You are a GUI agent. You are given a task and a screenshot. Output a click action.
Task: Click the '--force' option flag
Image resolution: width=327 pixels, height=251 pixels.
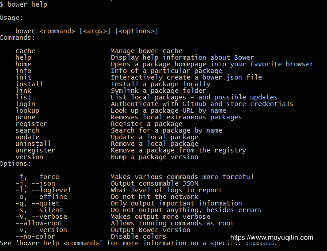pyautogui.click(x=45, y=177)
